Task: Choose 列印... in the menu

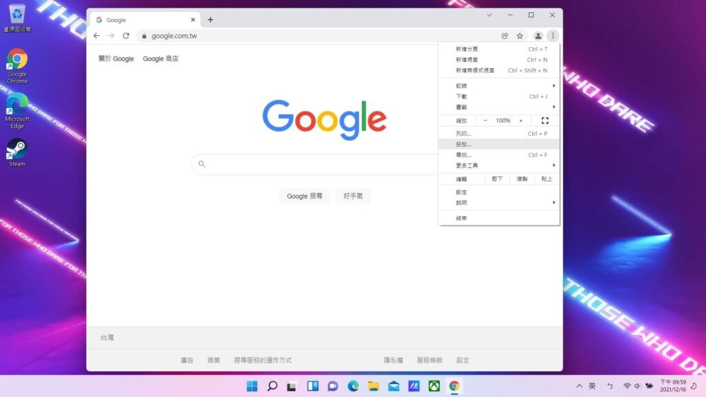Action: pyautogui.click(x=499, y=133)
